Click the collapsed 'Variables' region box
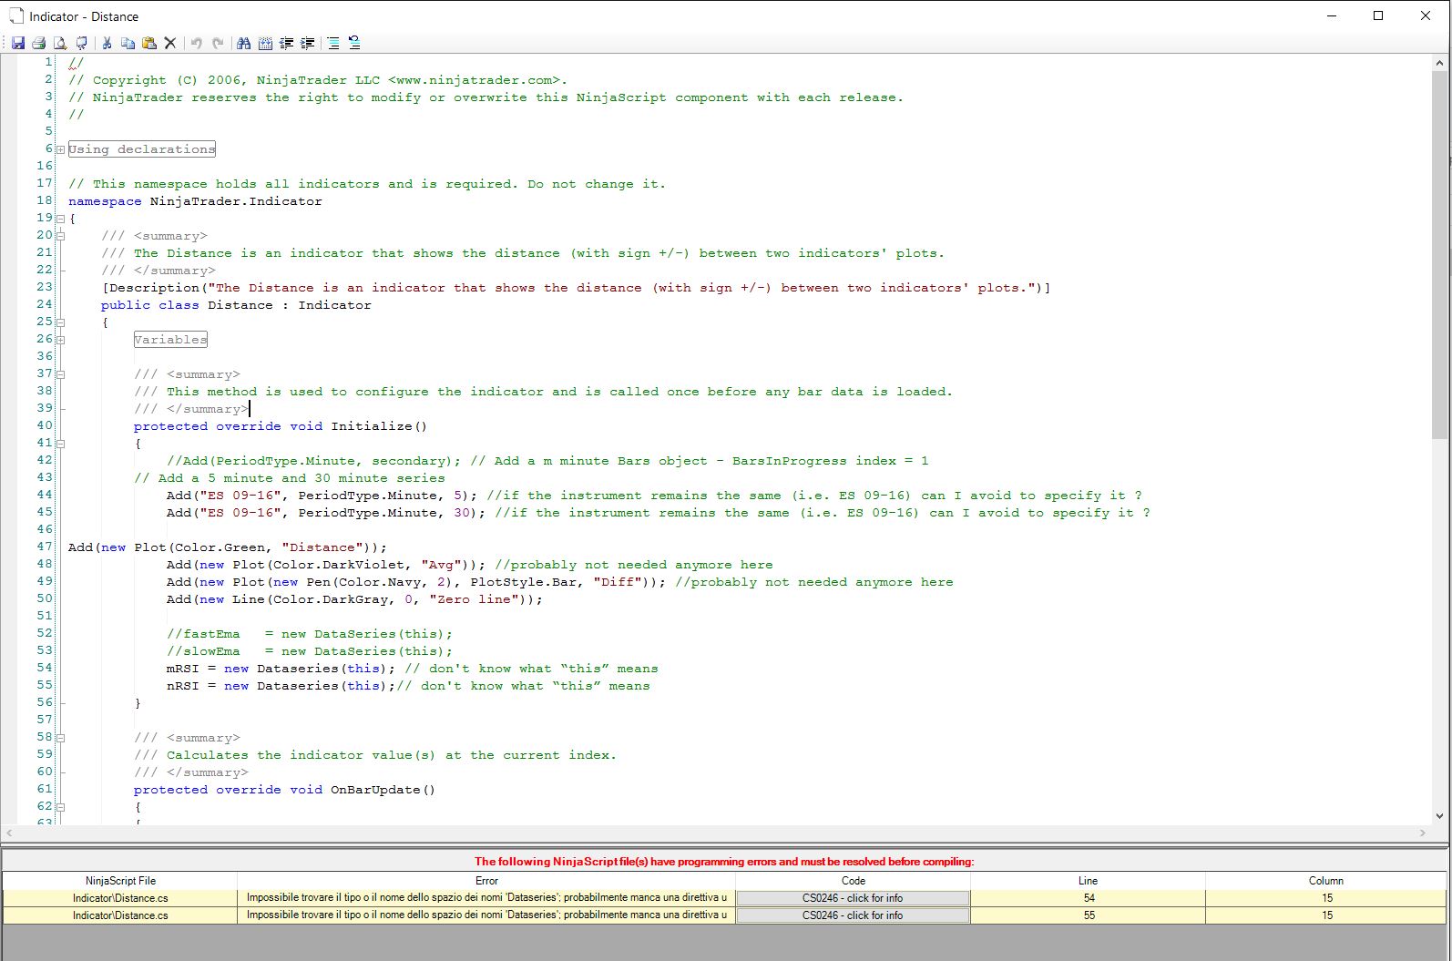Screen dimensions: 1452x961 (170, 340)
